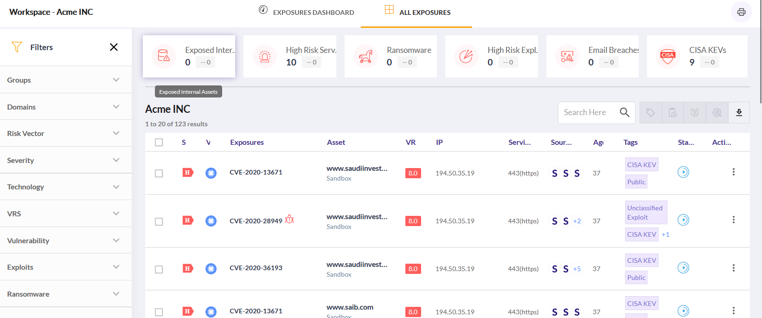The width and height of the screenshot is (762, 318).
Task: Click the Ransomware trojan horse icon
Action: click(x=365, y=56)
